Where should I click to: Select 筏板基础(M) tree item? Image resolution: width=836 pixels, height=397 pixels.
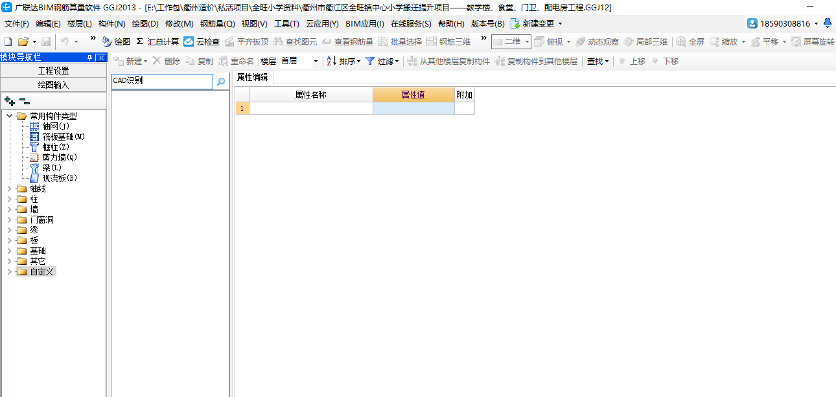64,137
